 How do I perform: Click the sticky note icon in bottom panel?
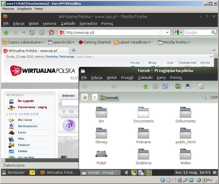(x=32, y=173)
